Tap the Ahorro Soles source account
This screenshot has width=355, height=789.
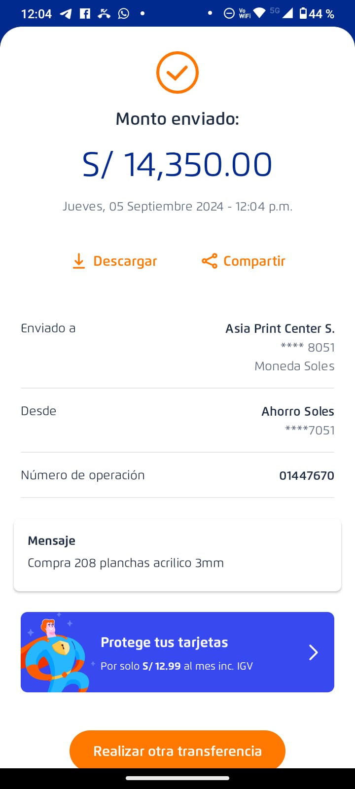297,411
